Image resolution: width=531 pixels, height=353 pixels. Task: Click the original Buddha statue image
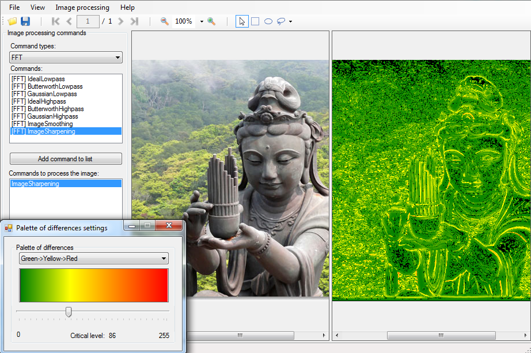click(230, 178)
